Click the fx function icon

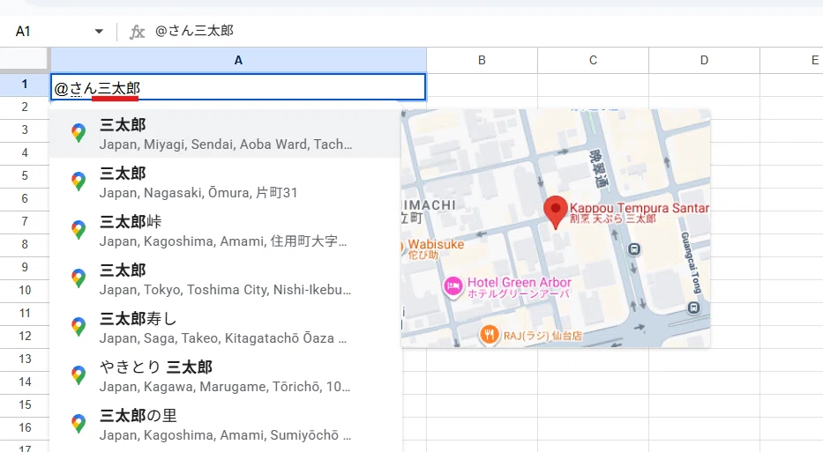click(137, 32)
